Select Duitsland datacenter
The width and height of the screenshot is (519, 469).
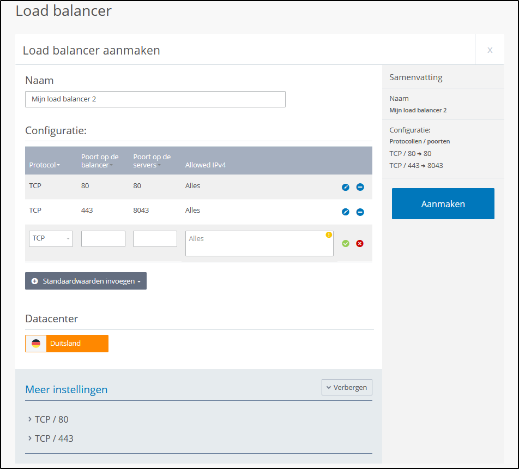click(76, 344)
